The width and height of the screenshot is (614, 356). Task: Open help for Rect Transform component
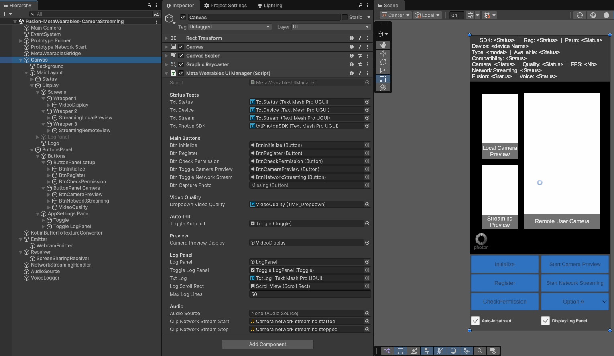[352, 38]
